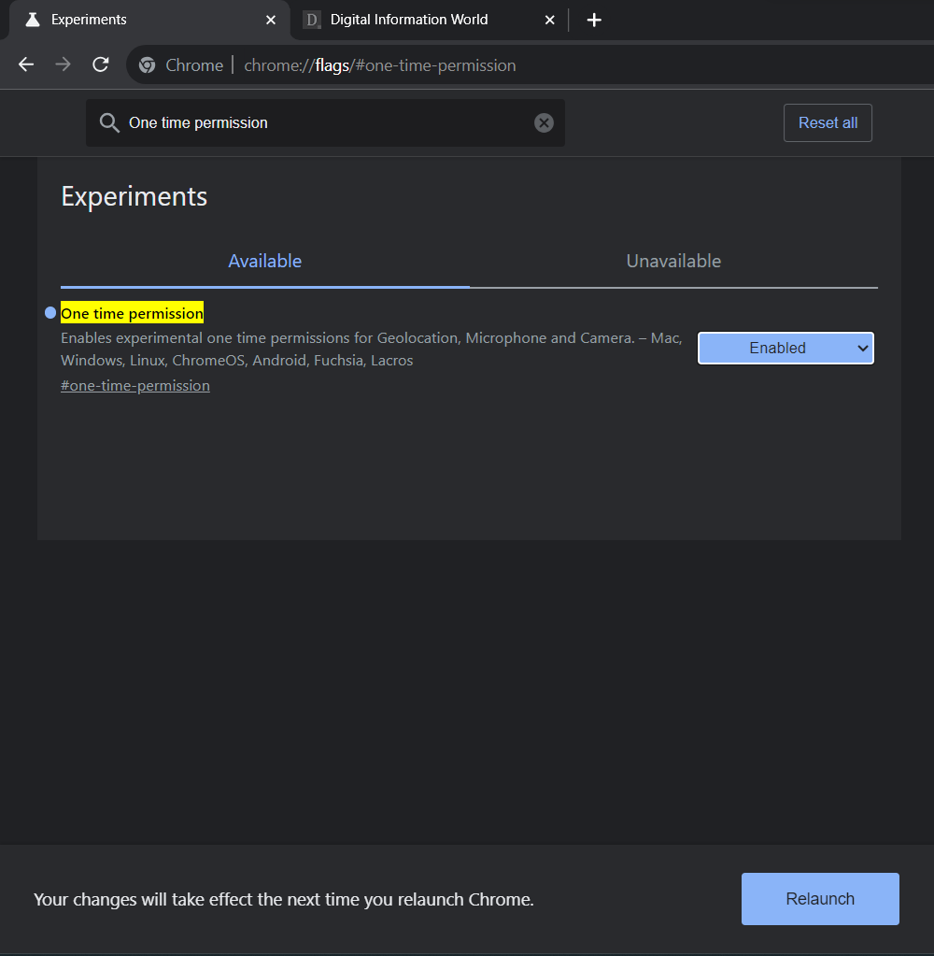Click the flag description about Geolocation permissions
Image resolution: width=934 pixels, height=956 pixels.
pyautogui.click(x=371, y=350)
